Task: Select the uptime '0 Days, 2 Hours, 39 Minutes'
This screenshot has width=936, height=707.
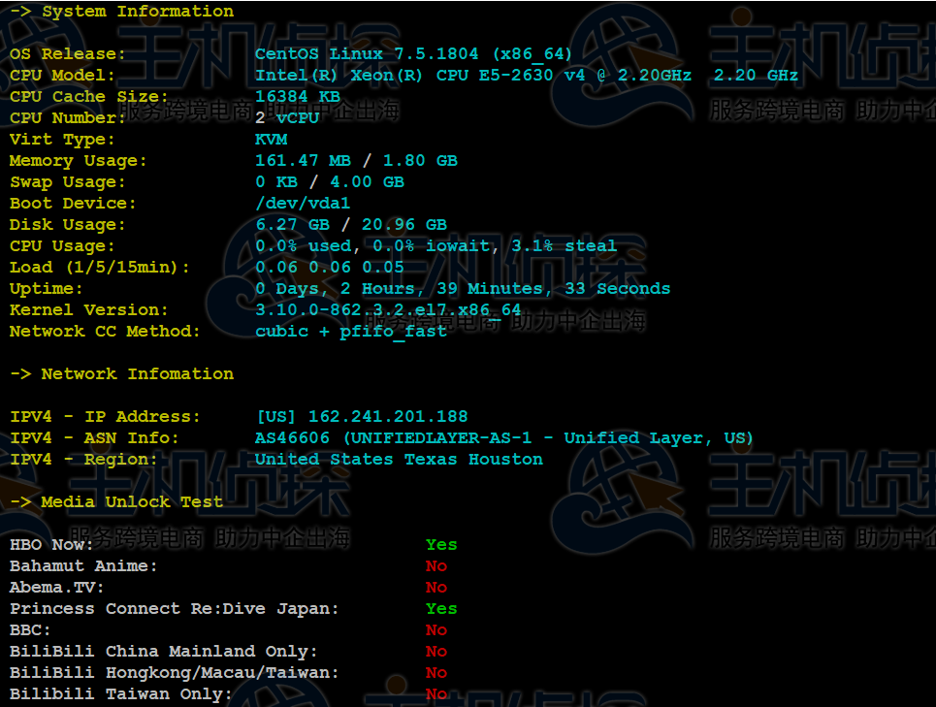Action: 399,289
